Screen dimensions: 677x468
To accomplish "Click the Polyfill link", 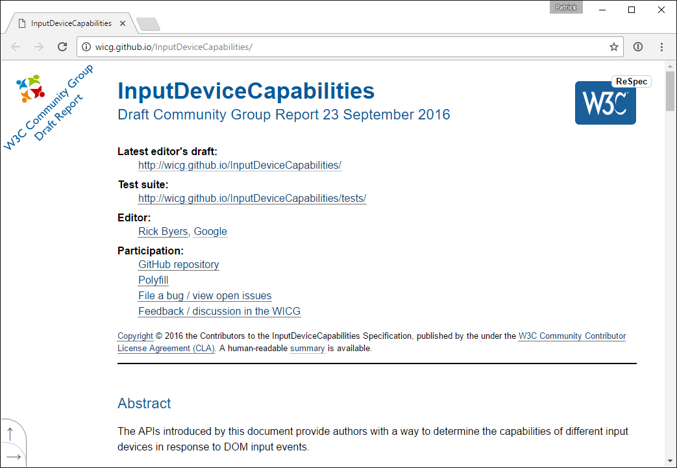I will [153, 280].
